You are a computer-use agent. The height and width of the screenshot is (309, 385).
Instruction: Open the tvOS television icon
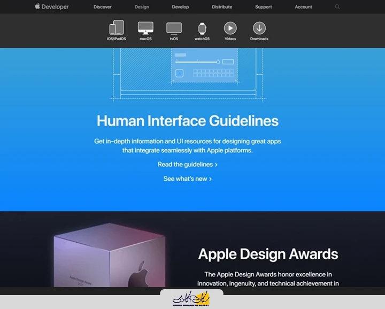pos(174,28)
